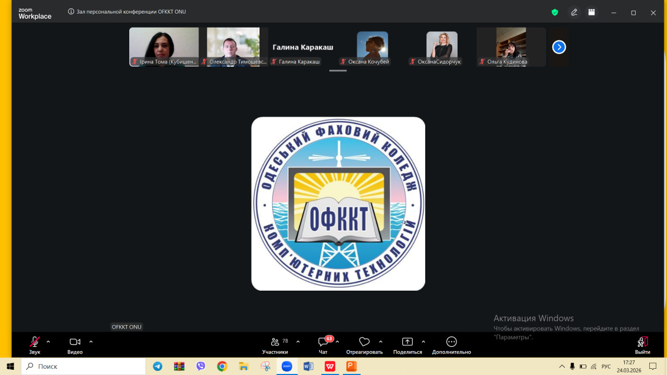Click the green encryption shield icon
This screenshot has height=375, width=667.
(555, 12)
